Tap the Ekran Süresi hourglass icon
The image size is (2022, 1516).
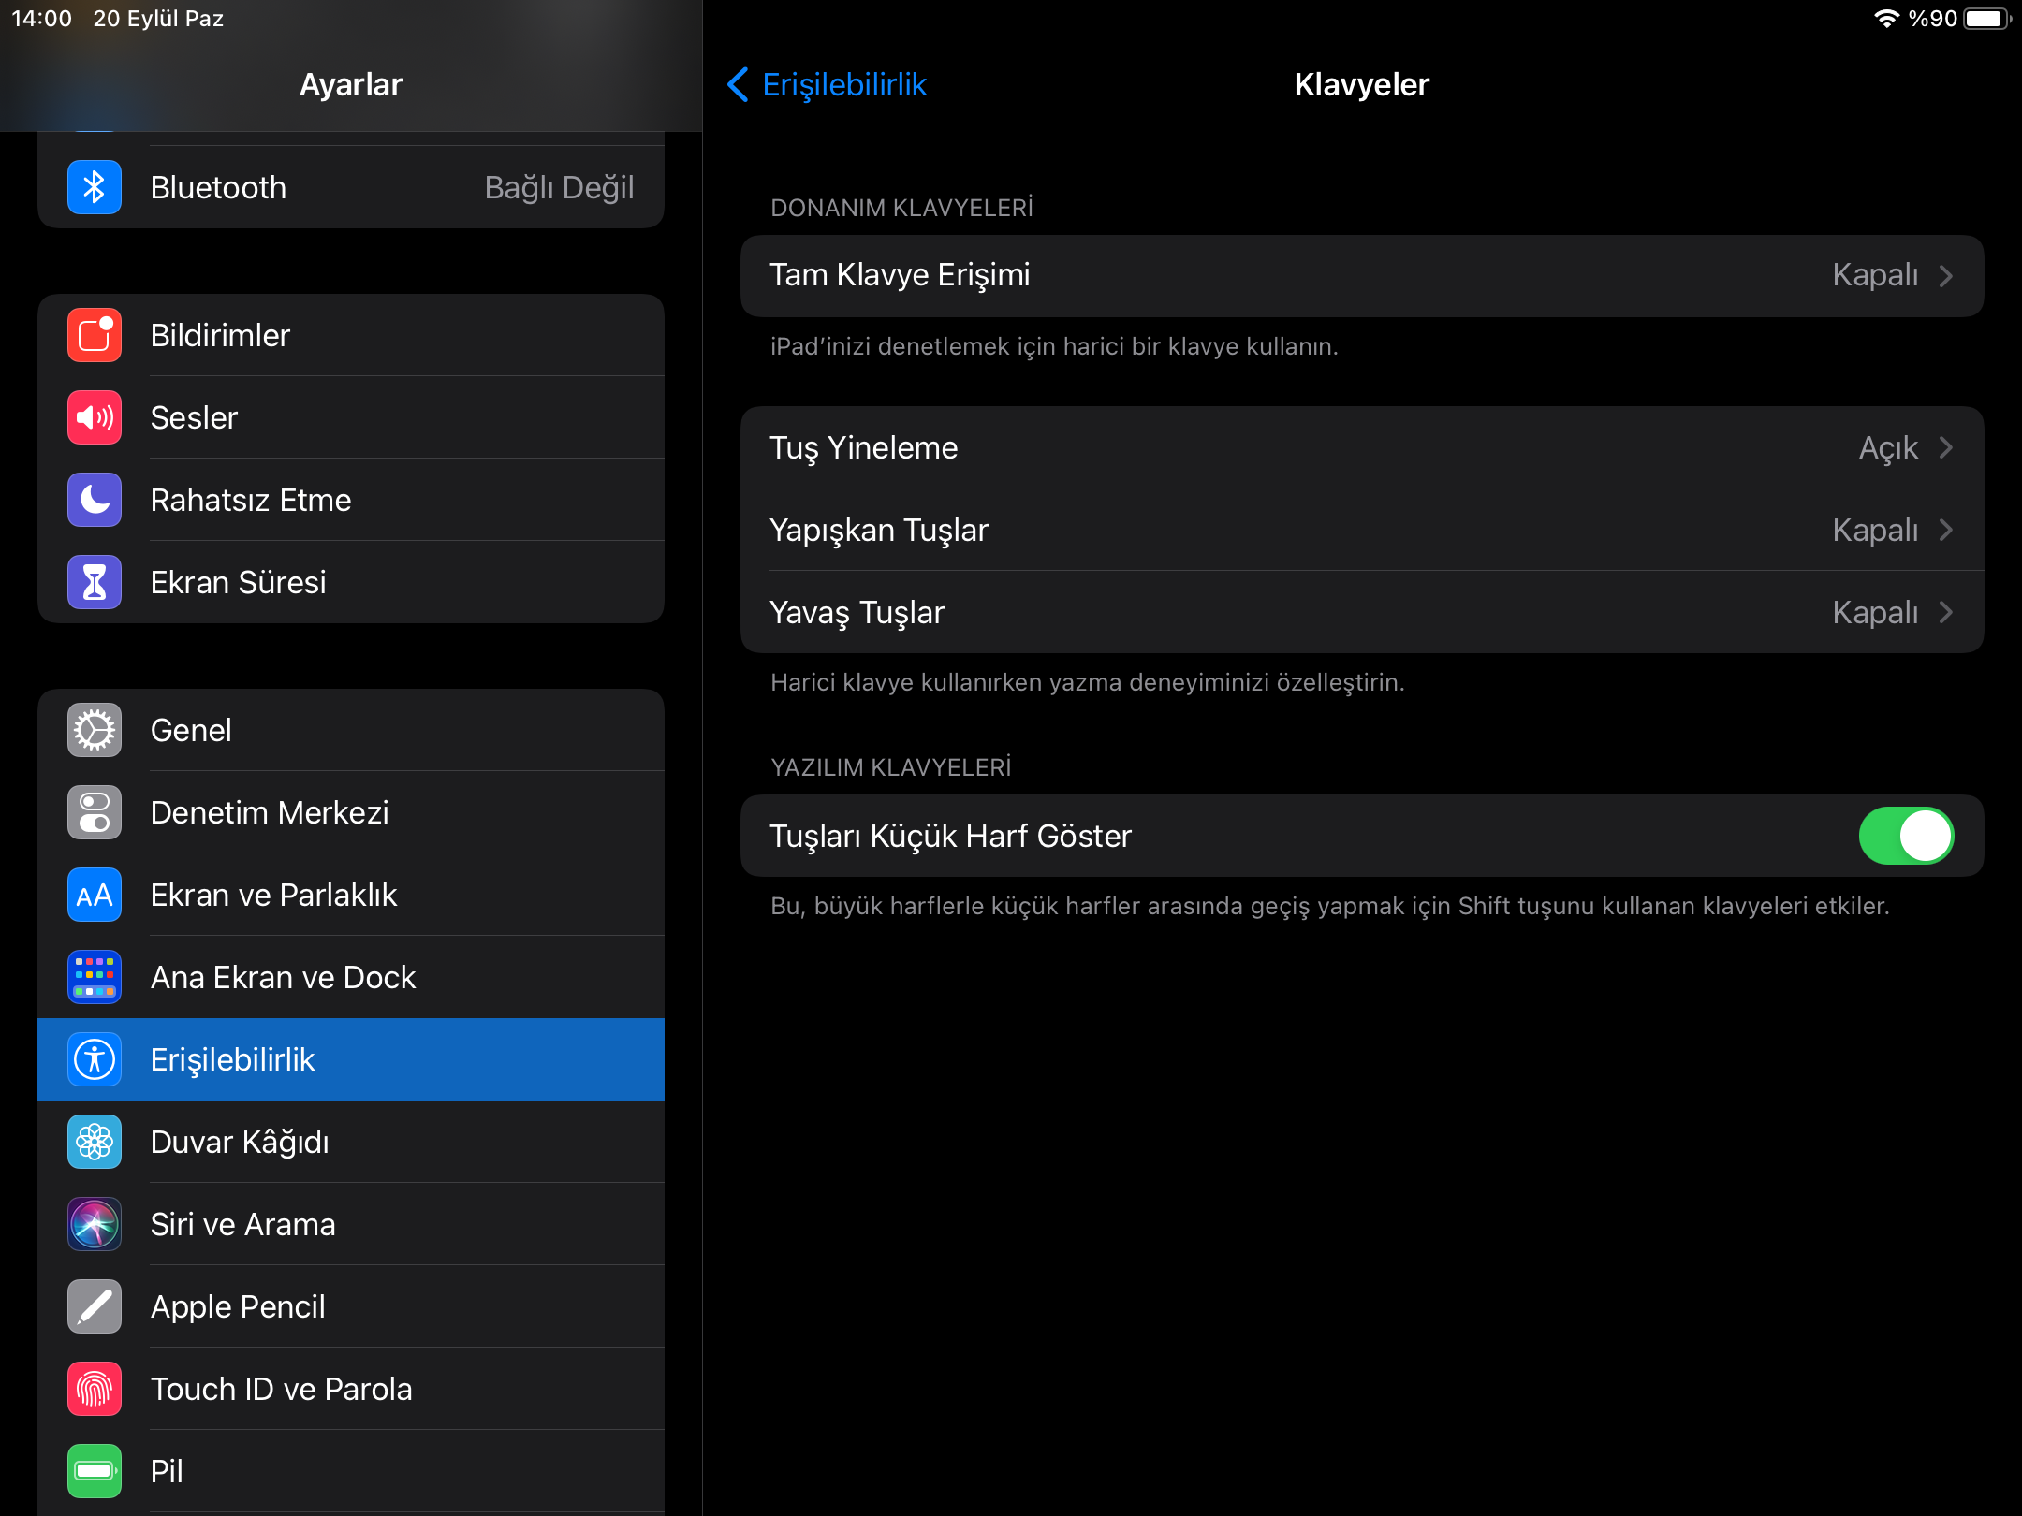[94, 582]
